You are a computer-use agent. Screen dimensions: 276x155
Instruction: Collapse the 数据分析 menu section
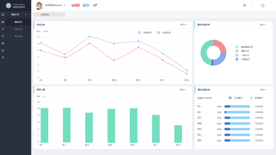click(19, 14)
